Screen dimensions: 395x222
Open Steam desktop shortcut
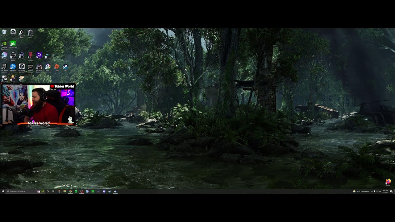[x=65, y=68]
